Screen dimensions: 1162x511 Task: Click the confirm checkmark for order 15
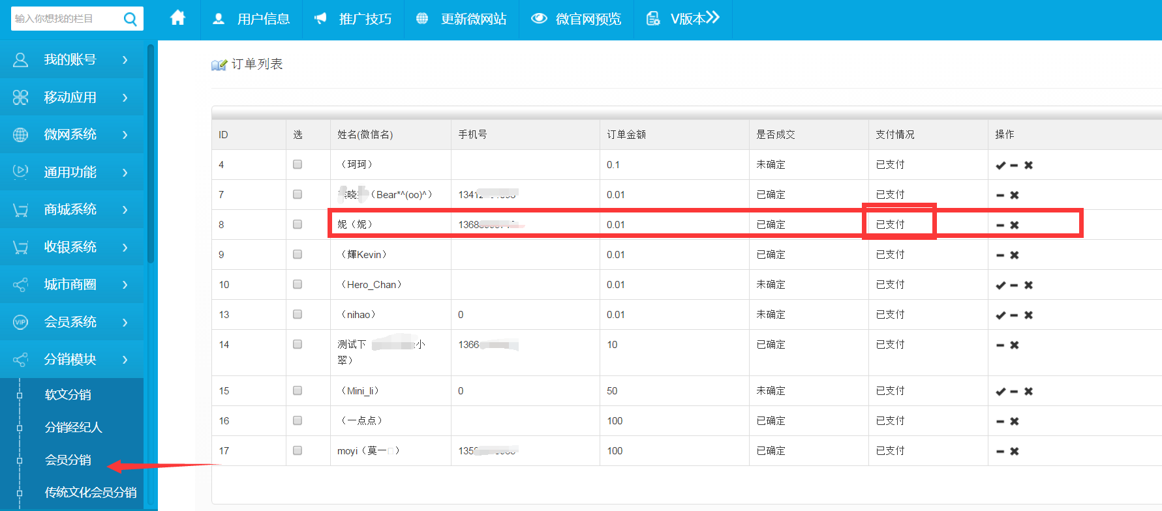1000,392
